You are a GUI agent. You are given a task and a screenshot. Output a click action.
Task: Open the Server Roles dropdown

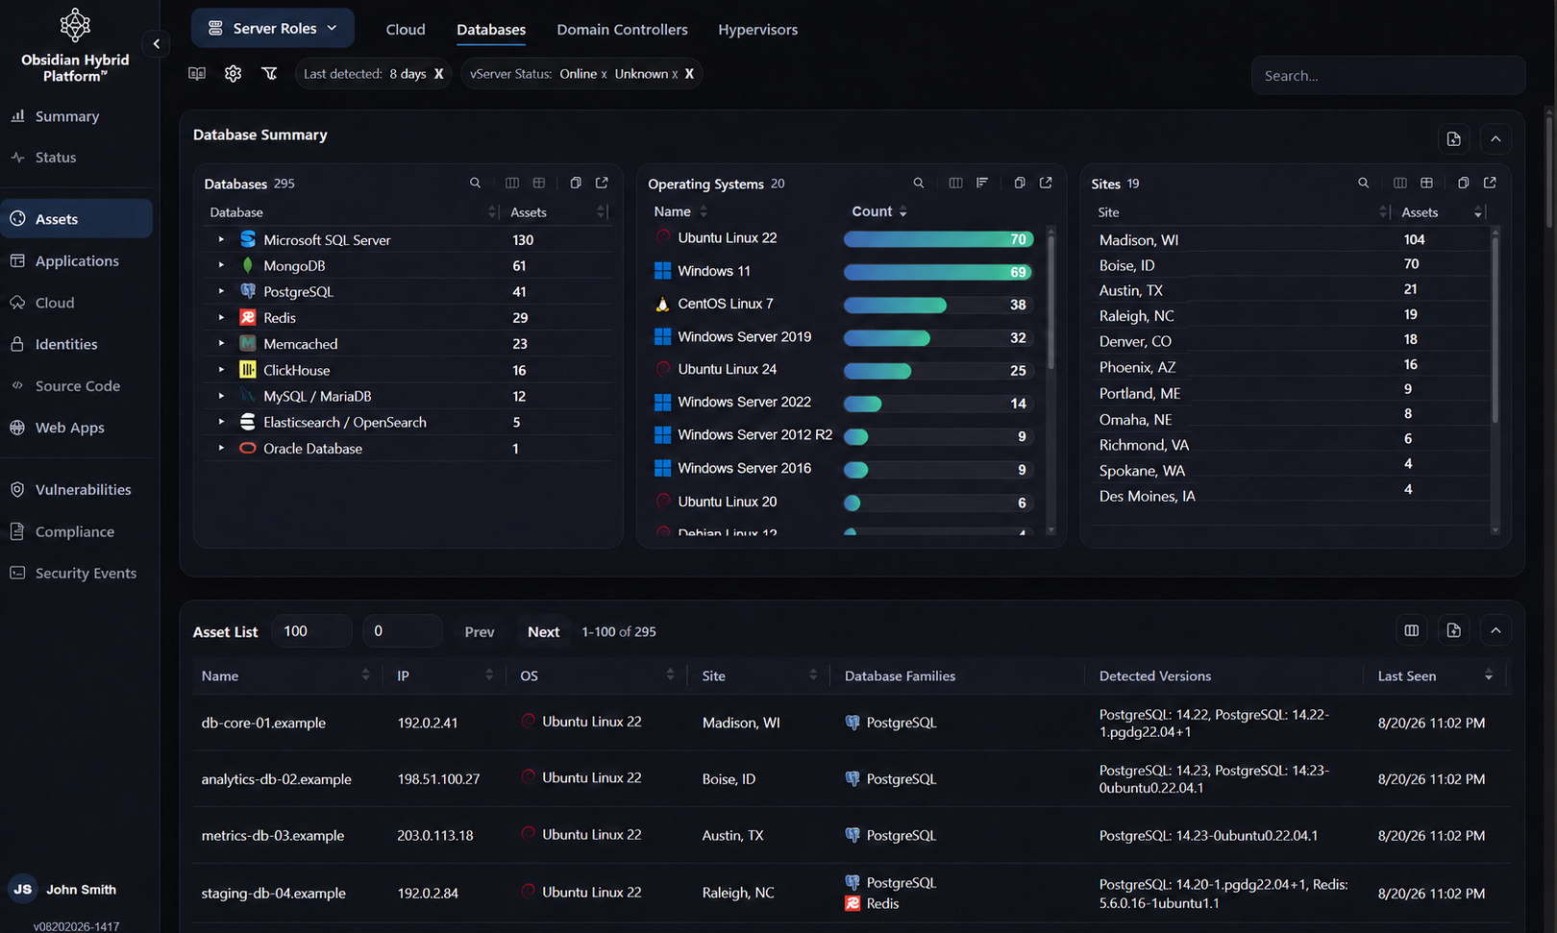click(x=273, y=29)
